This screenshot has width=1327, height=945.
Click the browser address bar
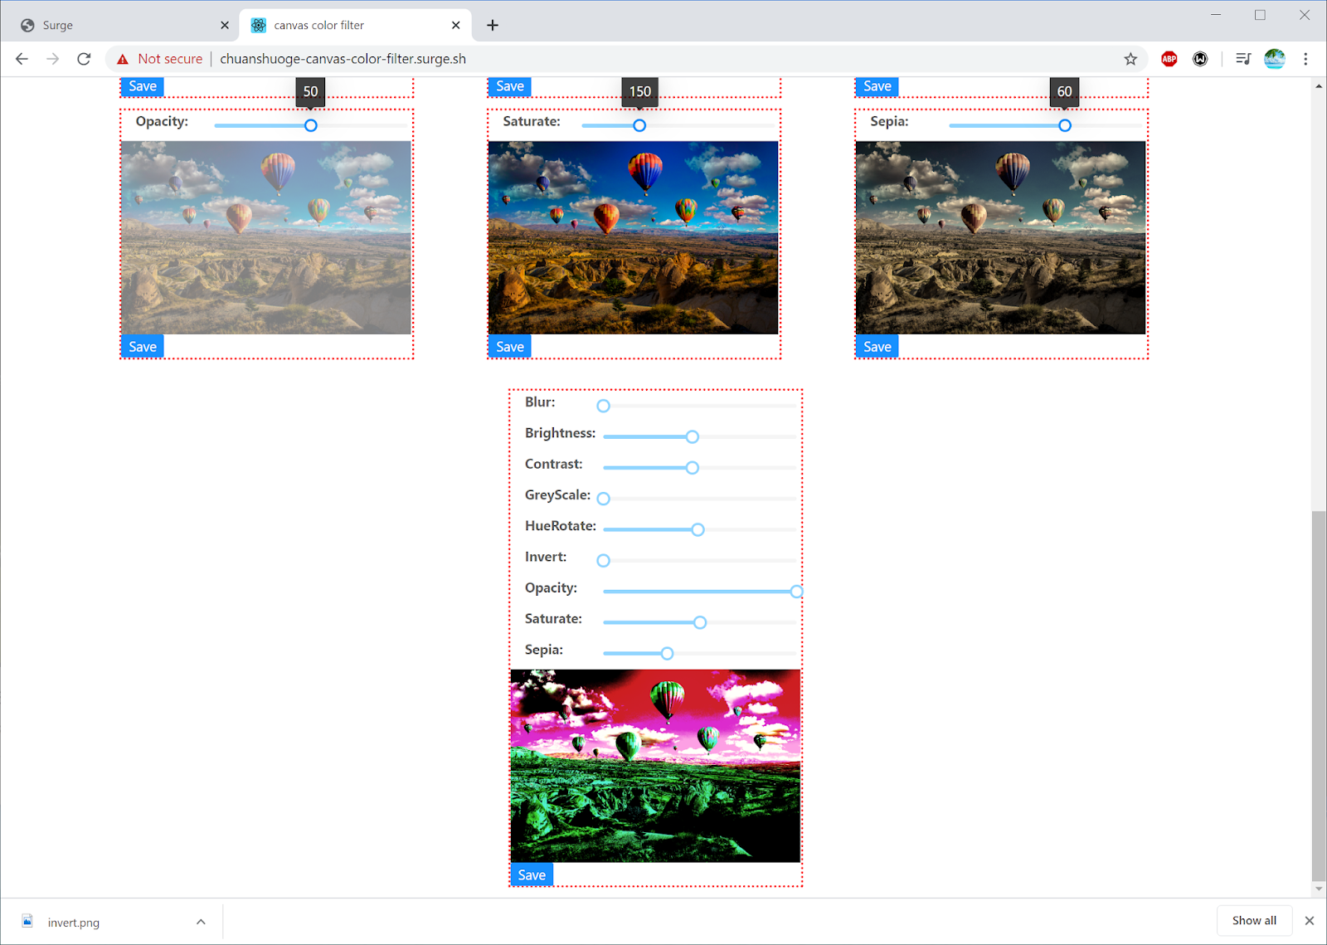[581, 58]
